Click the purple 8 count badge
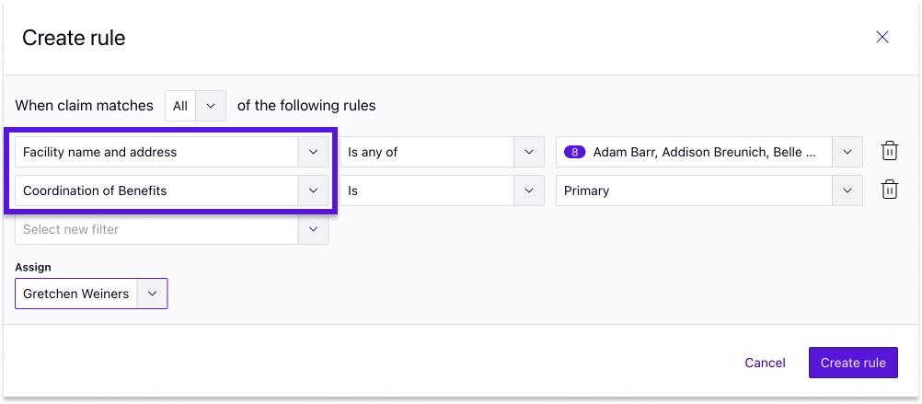This screenshot has width=922, height=404. point(574,153)
